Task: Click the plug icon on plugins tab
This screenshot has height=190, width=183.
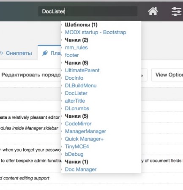Action: pyautogui.click(x=45, y=53)
